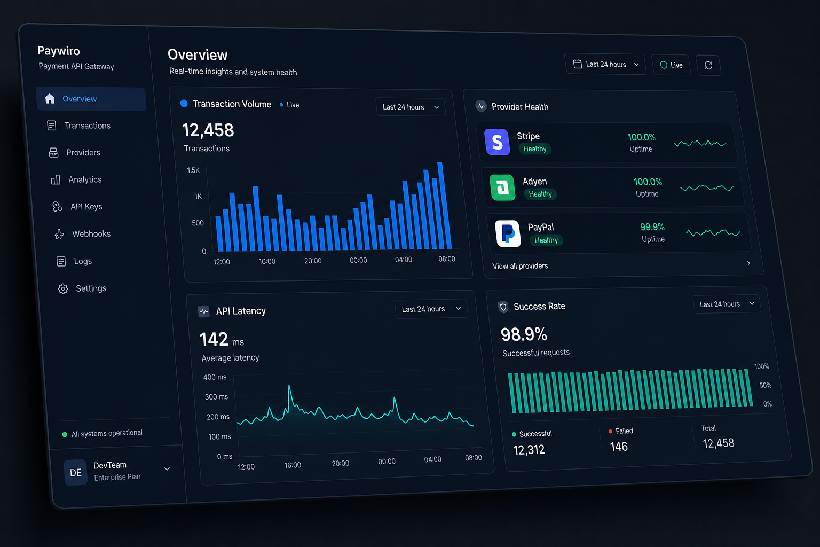Click the PayPal Healthy badge
Screen dimensions: 820x547
point(546,240)
